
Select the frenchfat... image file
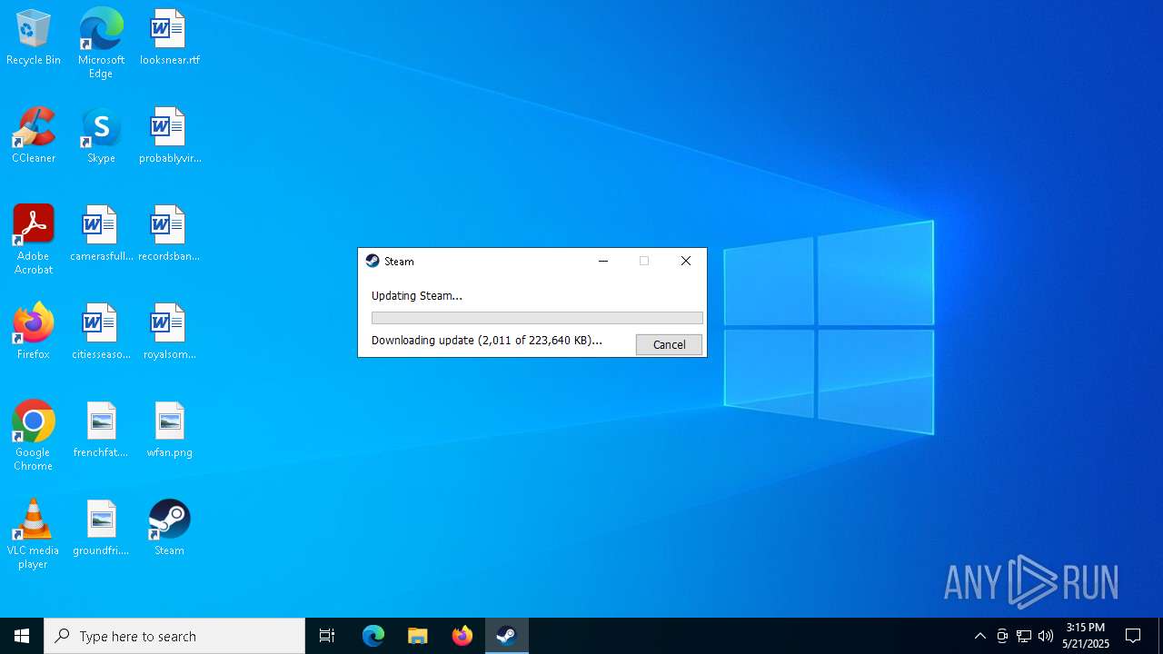point(101,430)
